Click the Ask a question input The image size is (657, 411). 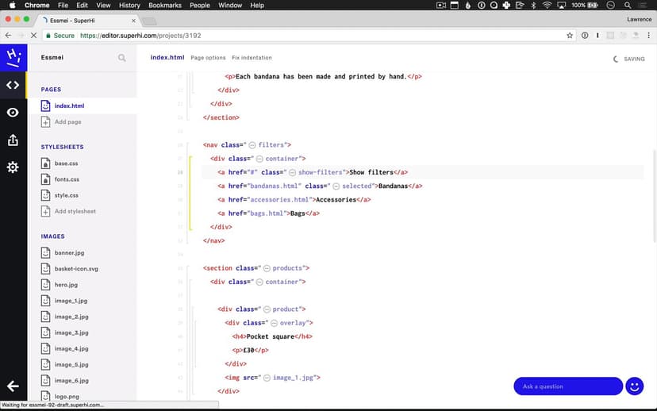pyautogui.click(x=567, y=386)
